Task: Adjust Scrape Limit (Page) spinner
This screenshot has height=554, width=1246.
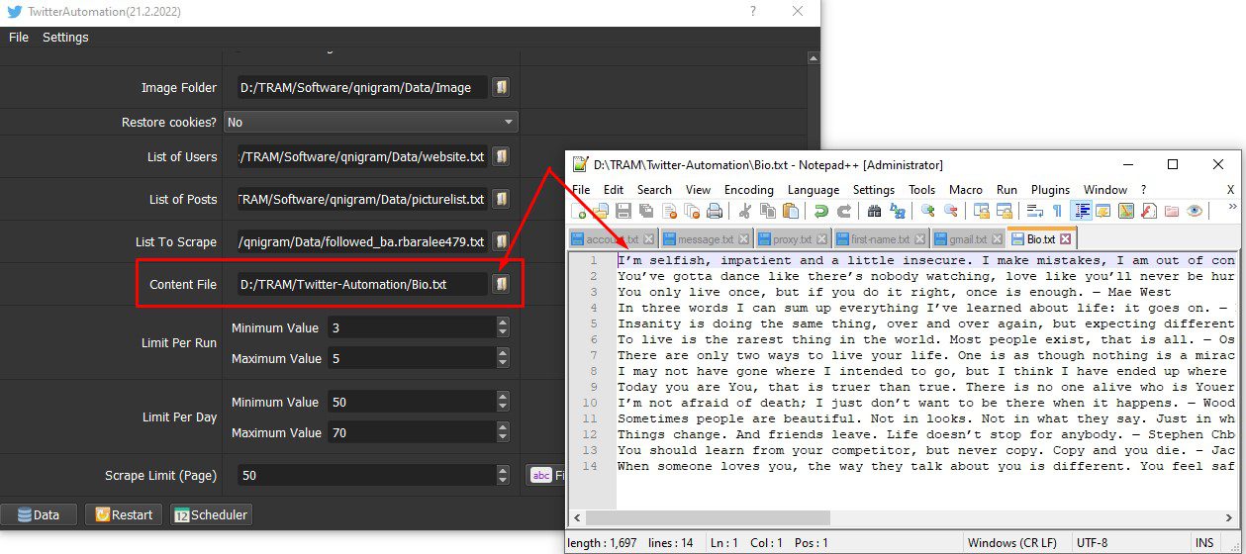Action: coord(503,475)
